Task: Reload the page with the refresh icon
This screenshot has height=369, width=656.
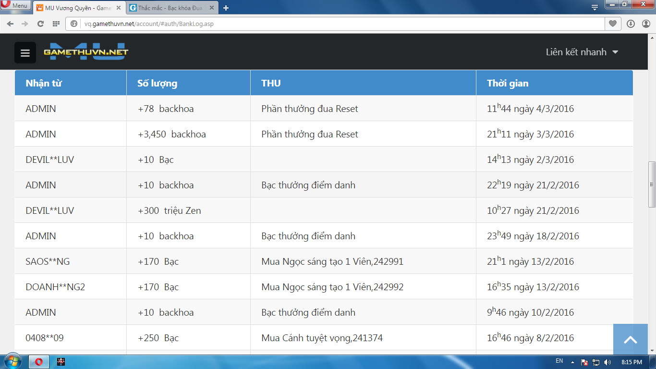Action: [x=40, y=24]
